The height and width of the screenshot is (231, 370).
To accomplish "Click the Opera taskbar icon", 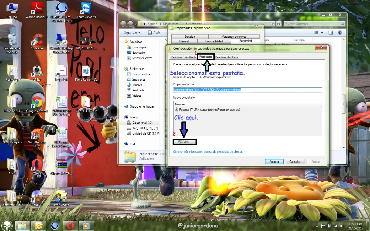I will click(70, 226).
